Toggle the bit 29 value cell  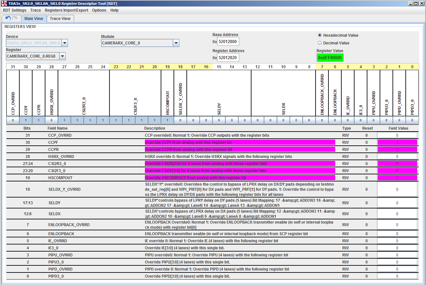(39, 120)
